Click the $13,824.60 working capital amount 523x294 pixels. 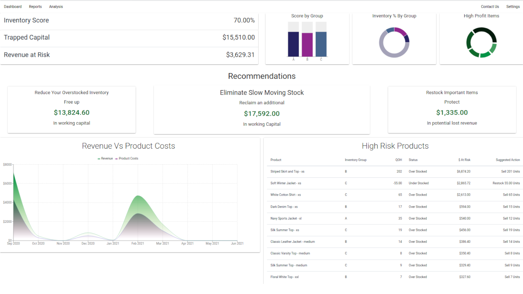click(x=72, y=113)
